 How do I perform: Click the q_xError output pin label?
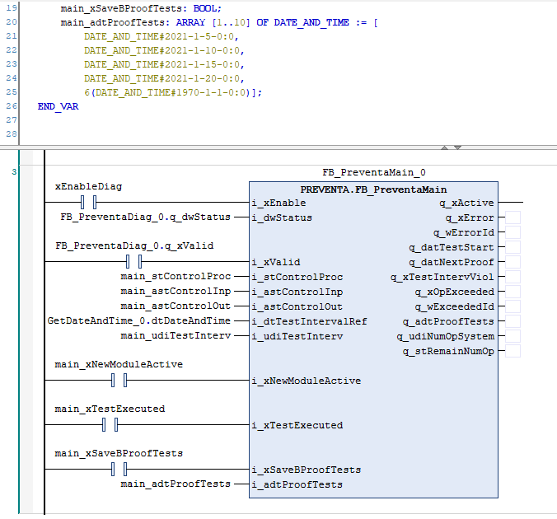coord(470,217)
